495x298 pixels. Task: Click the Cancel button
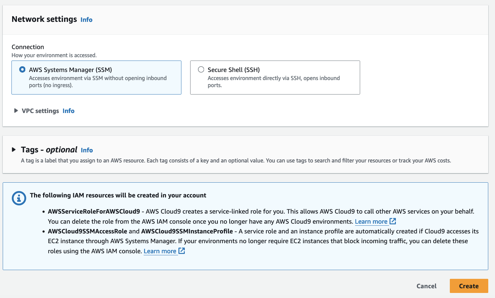coord(426,286)
